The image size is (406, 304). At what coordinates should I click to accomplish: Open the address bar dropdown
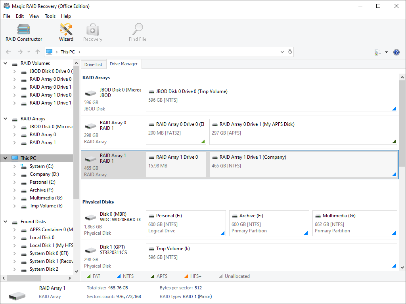click(x=282, y=52)
